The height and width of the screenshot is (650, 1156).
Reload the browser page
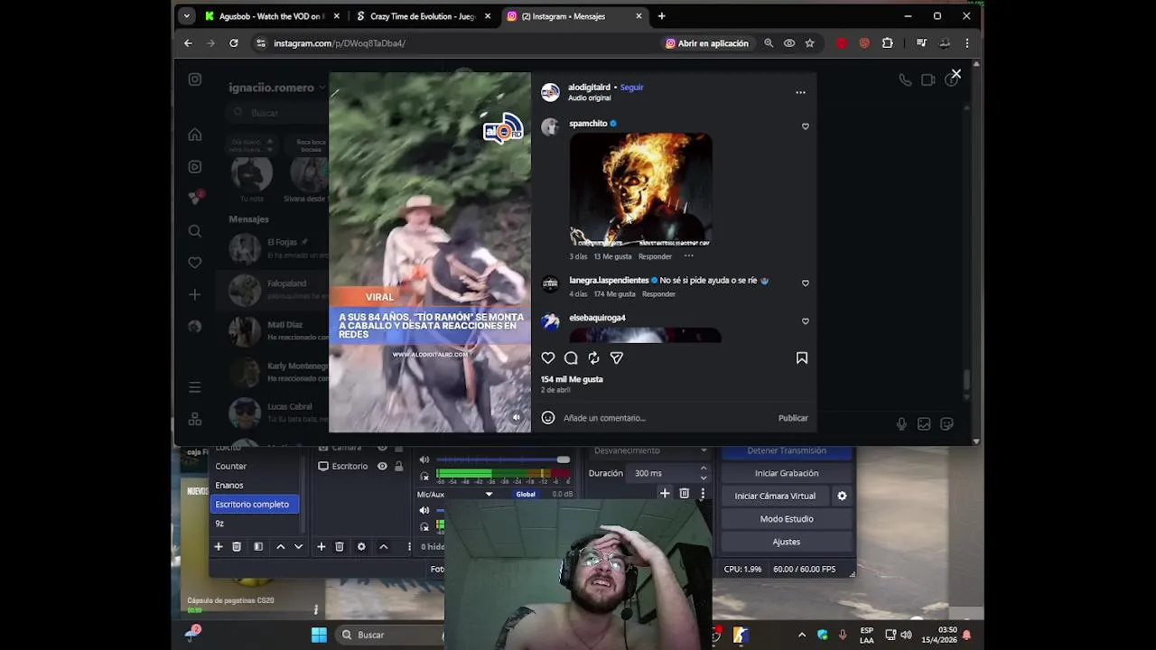click(x=234, y=43)
